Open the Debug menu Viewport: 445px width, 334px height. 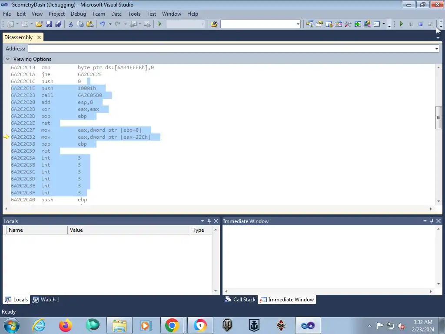(x=78, y=14)
